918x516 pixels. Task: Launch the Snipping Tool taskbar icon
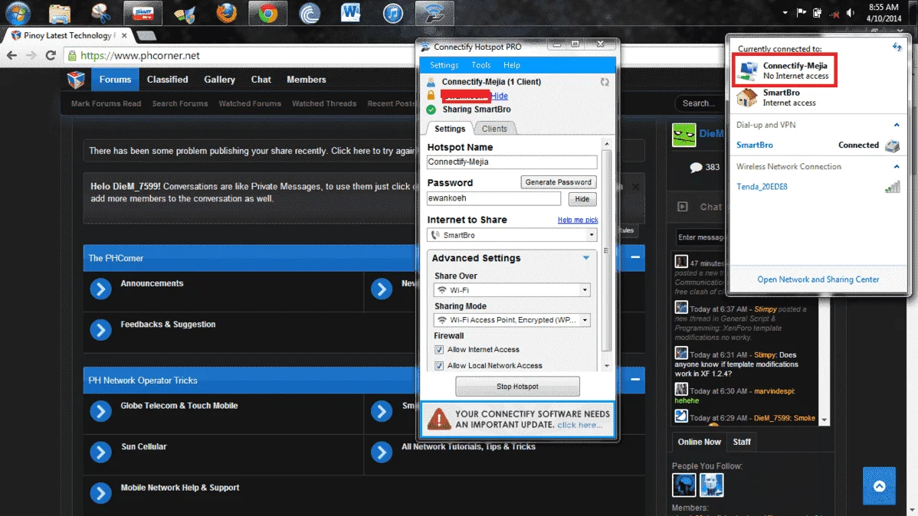101,13
